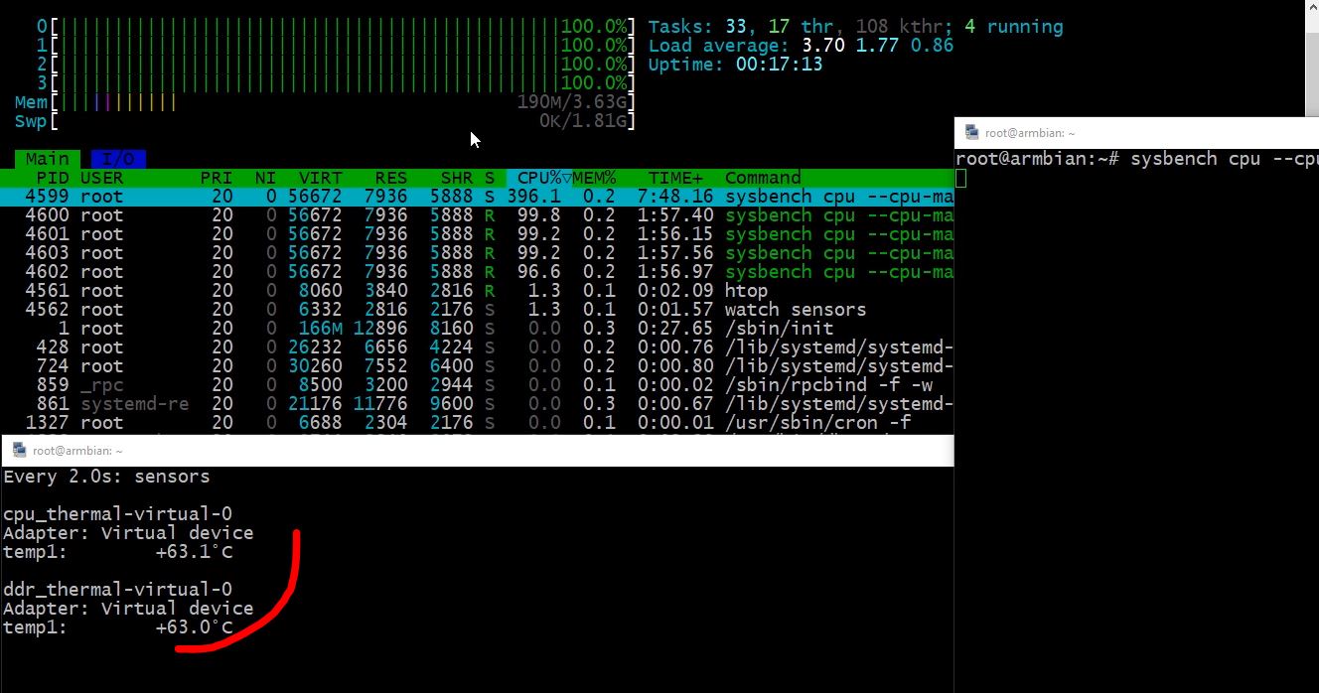1319x693 pixels.
Task: Switch to the Main tab in htop
Action: [x=48, y=159]
